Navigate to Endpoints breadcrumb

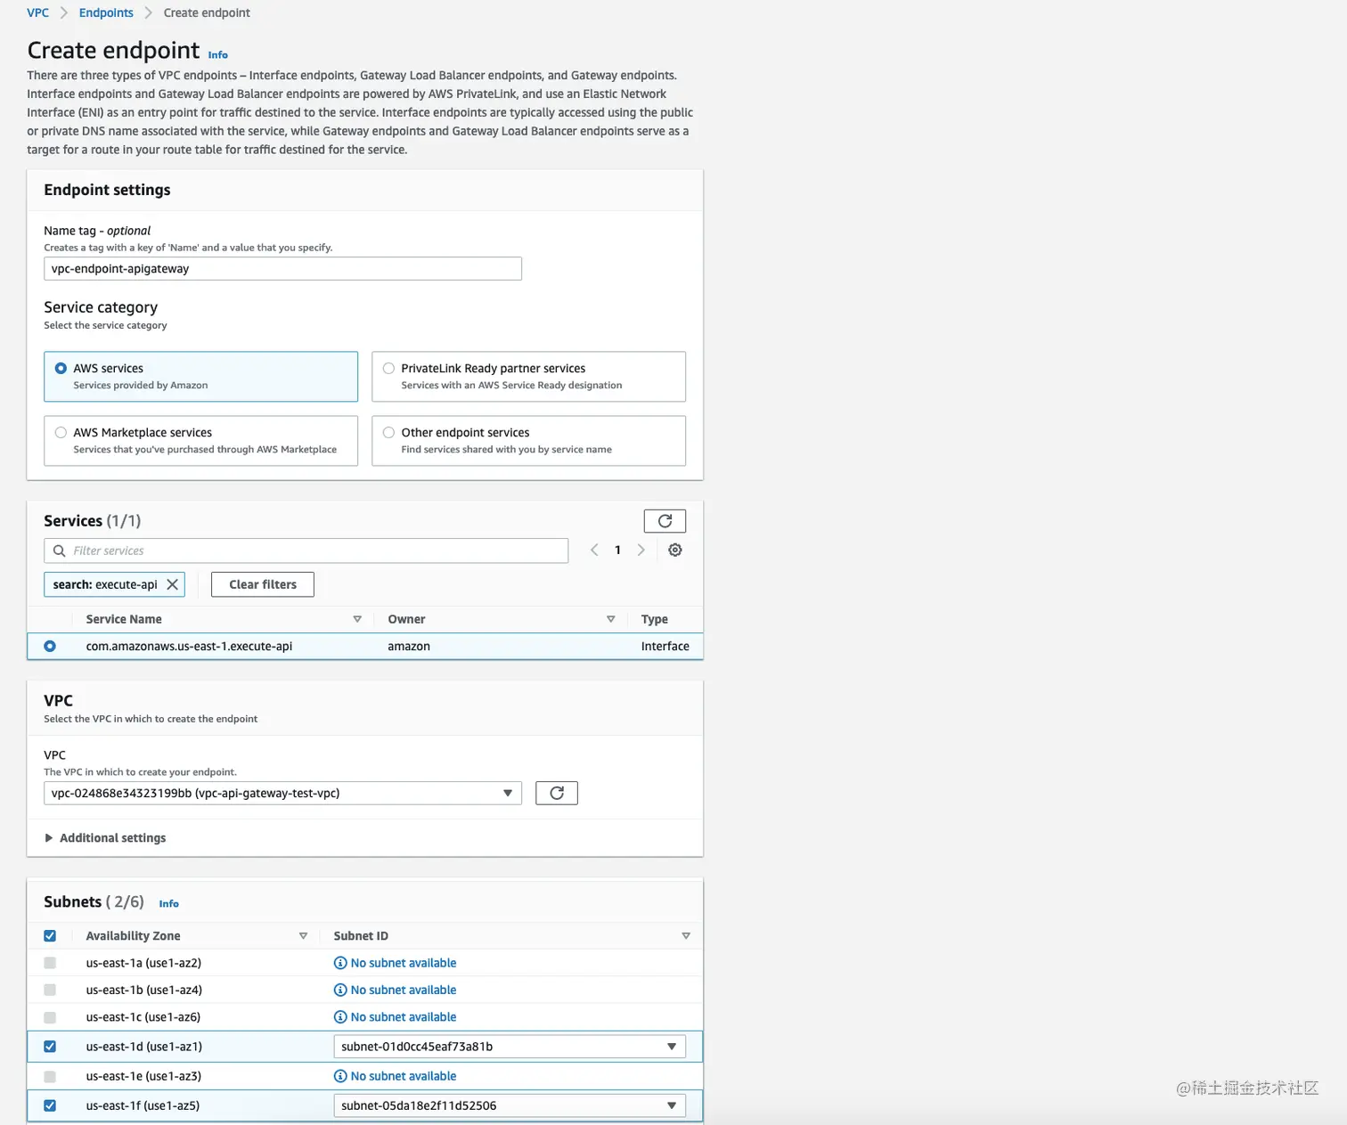coord(106,12)
